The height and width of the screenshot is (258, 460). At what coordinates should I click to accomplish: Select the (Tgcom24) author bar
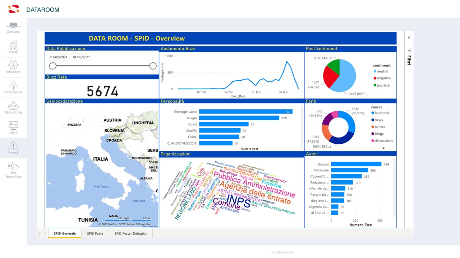[346, 176]
